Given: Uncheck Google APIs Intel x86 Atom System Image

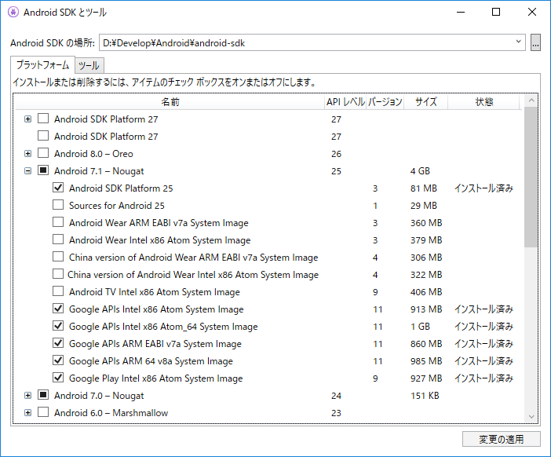Looking at the screenshot, I should click(58, 309).
